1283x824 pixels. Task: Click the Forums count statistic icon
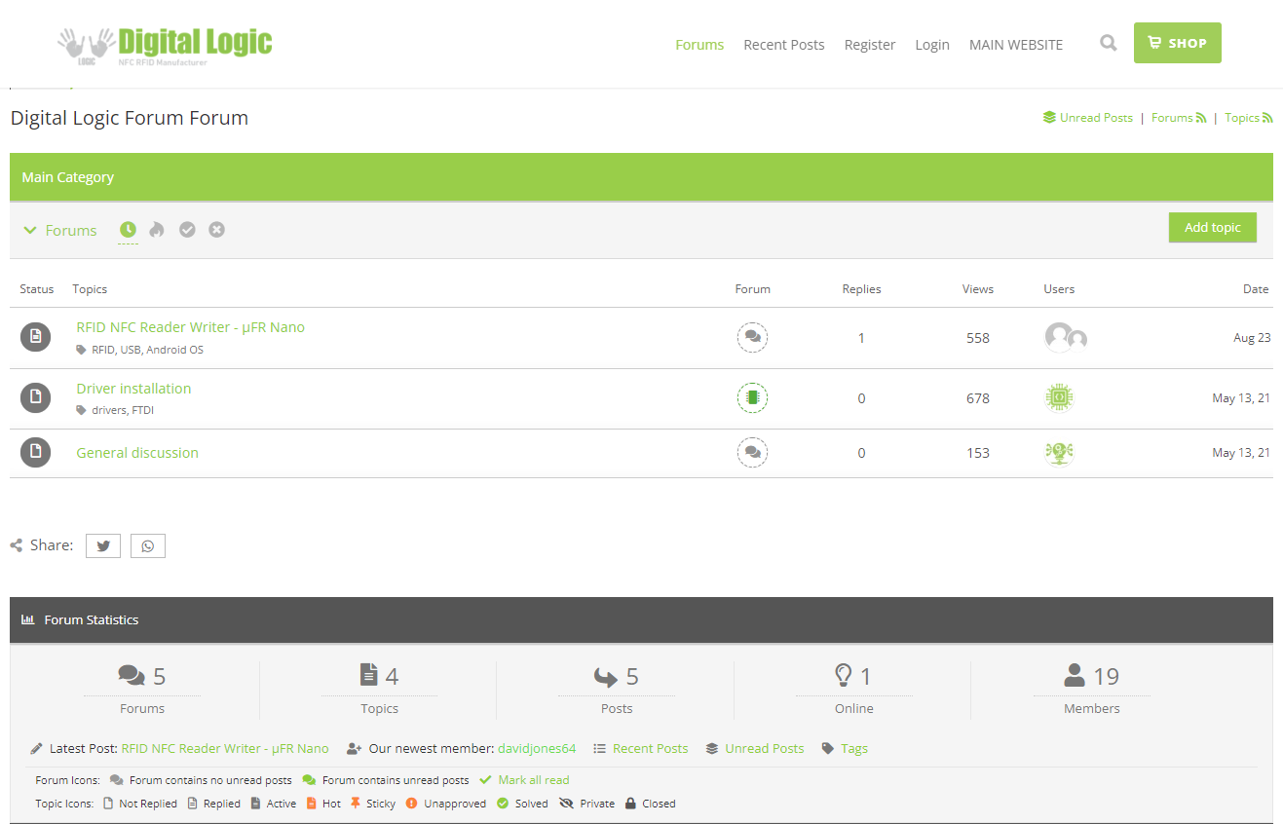pos(132,675)
